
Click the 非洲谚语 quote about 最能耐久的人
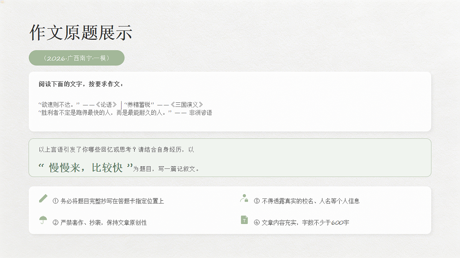click(x=125, y=113)
